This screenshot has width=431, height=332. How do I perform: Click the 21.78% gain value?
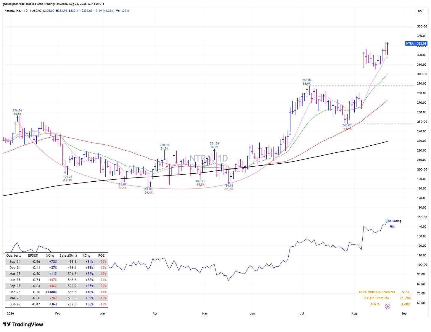[405, 298]
